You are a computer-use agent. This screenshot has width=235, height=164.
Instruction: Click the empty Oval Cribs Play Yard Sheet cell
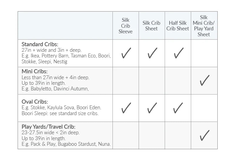pos(204,108)
